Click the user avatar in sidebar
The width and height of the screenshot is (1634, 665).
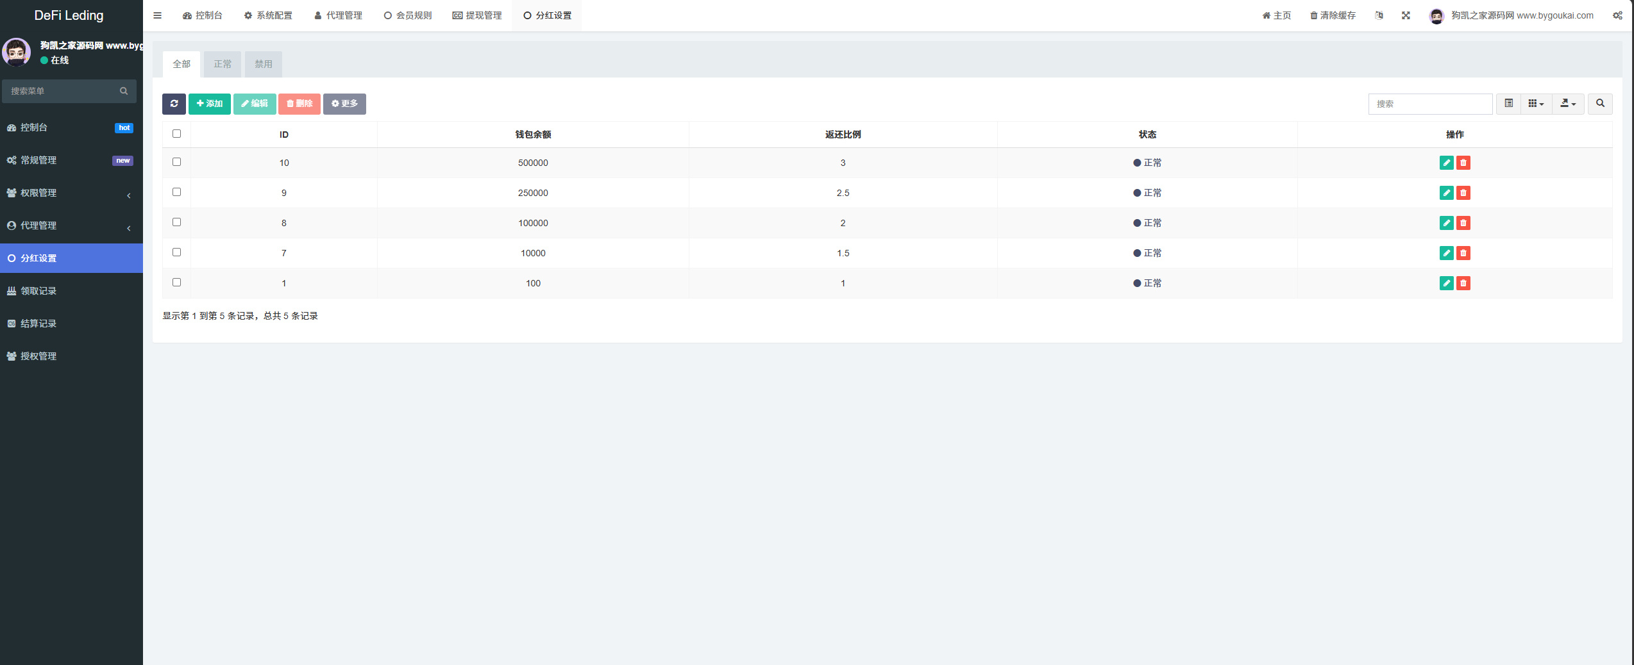17,53
